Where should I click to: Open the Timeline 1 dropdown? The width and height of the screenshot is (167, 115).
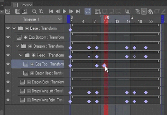tap(34, 19)
